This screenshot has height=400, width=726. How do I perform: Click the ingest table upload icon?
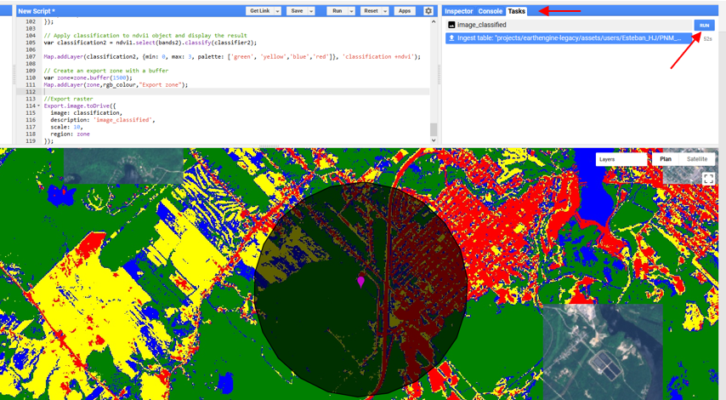[x=451, y=38]
